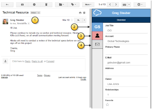Viewport: 152px width, 109px height.
Task: Click the back arrow toolbar button
Action: tap(7, 5)
